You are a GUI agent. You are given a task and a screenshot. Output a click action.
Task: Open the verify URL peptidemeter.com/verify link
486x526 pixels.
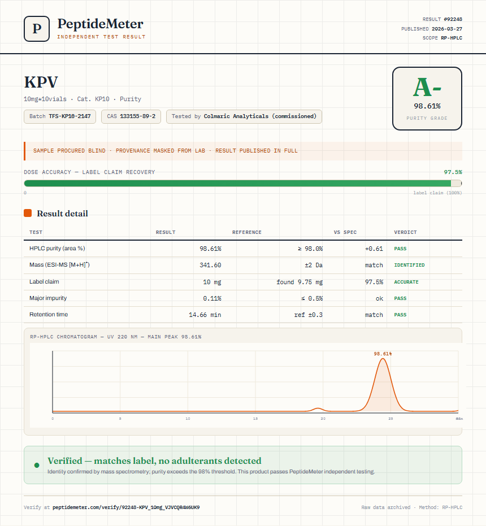point(126,507)
